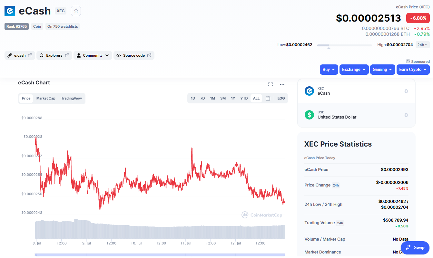
Task: Select the 1D time range
Action: [x=193, y=98]
